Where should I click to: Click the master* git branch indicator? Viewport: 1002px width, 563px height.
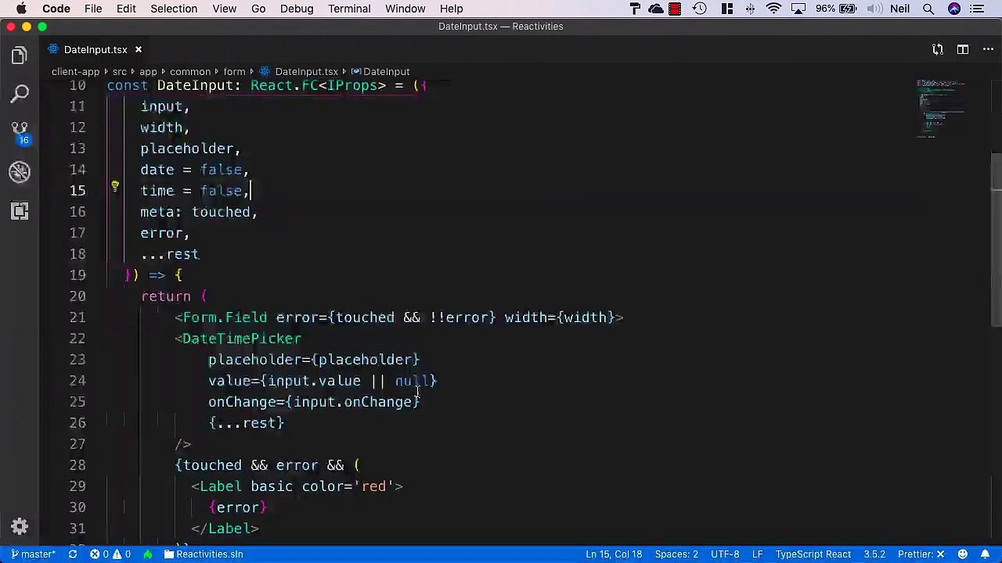click(33, 554)
